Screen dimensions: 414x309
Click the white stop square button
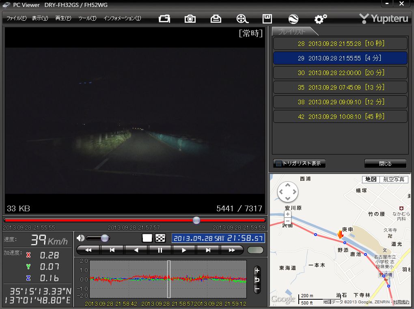point(147,238)
